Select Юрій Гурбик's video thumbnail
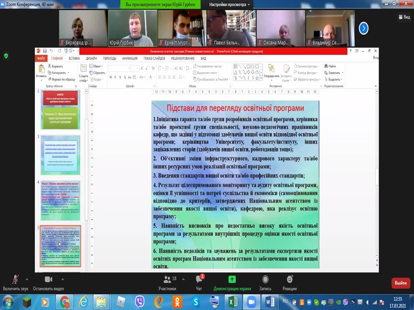This screenshot has width=414, height=310. [132, 28]
